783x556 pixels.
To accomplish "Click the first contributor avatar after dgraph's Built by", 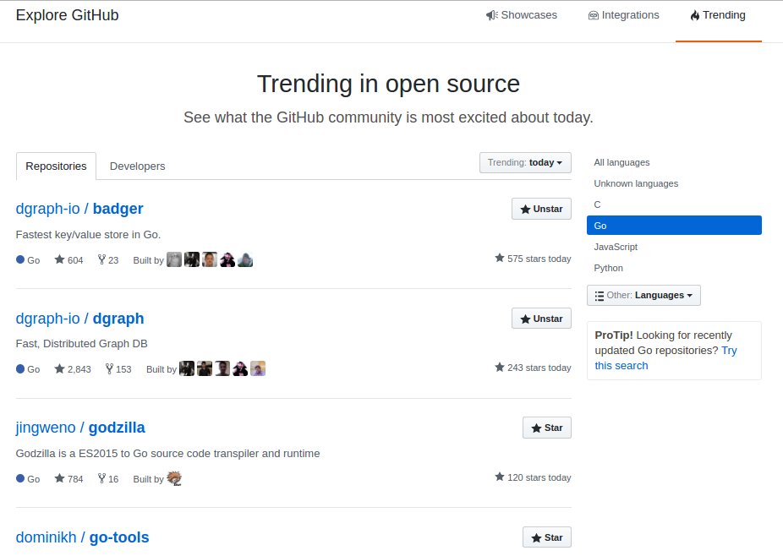I will (187, 368).
